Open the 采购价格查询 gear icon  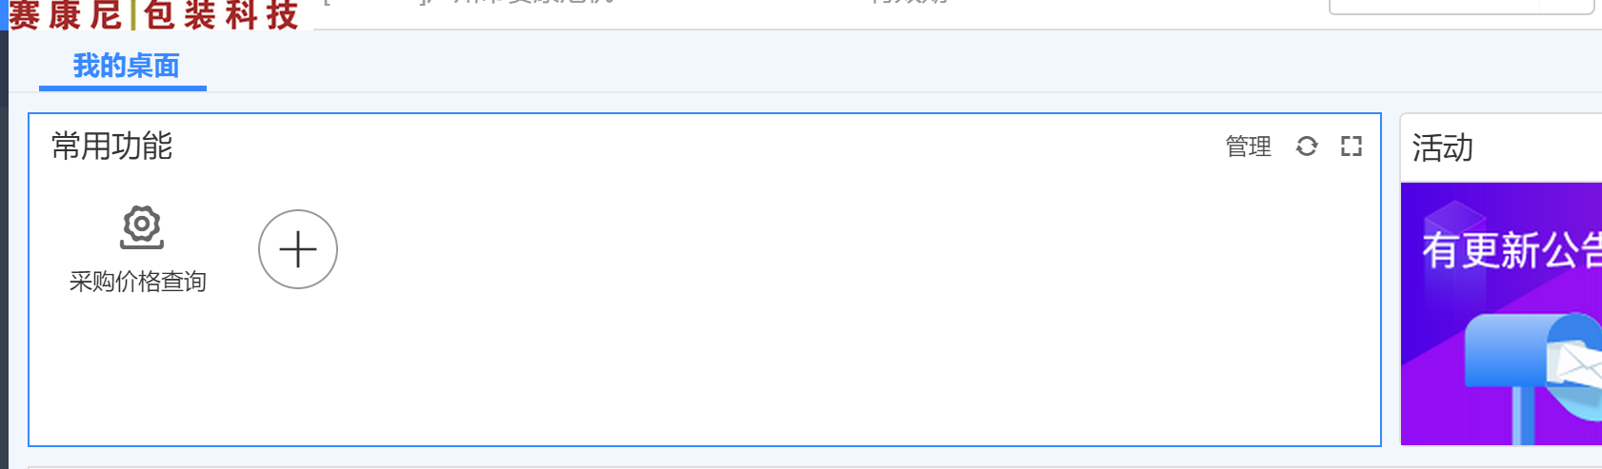[x=141, y=227]
